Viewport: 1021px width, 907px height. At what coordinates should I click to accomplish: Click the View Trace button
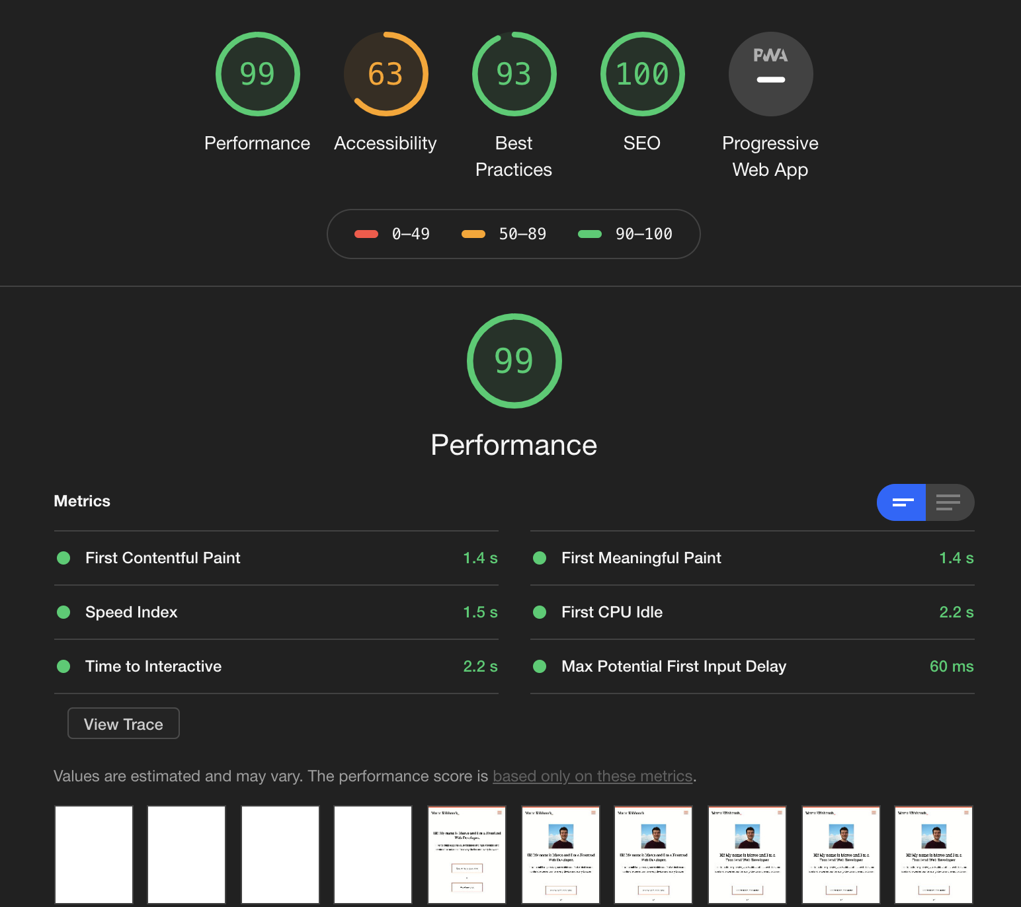coord(123,723)
